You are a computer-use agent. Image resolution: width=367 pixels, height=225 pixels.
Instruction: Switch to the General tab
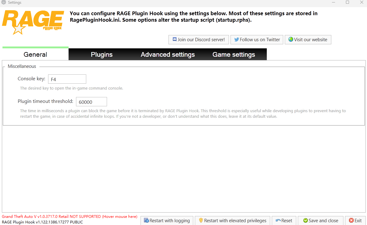point(35,55)
